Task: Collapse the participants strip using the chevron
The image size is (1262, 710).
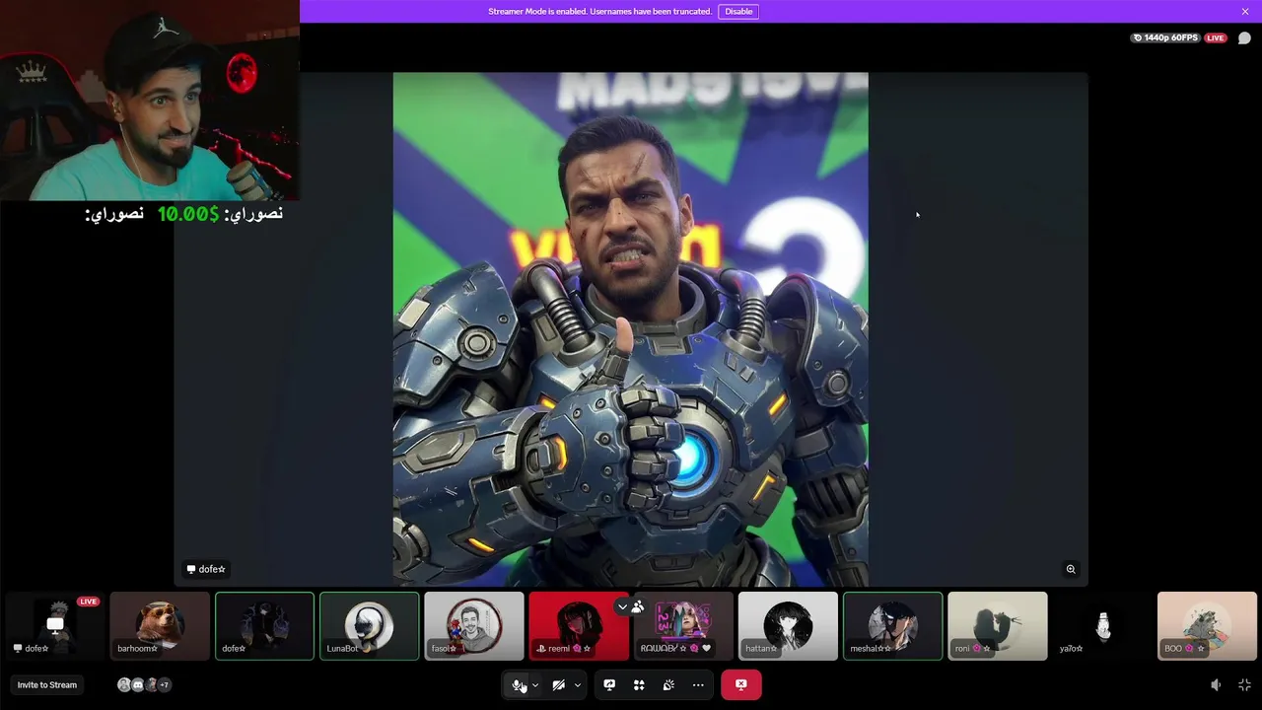Action: pyautogui.click(x=622, y=606)
